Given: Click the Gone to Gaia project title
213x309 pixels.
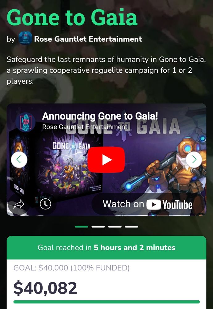Looking at the screenshot, I should click(x=72, y=17).
